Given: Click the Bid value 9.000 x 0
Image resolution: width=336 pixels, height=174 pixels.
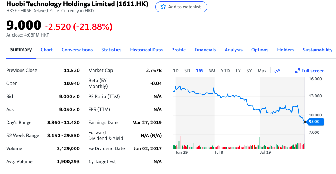Looking at the screenshot, I should click(70, 97).
